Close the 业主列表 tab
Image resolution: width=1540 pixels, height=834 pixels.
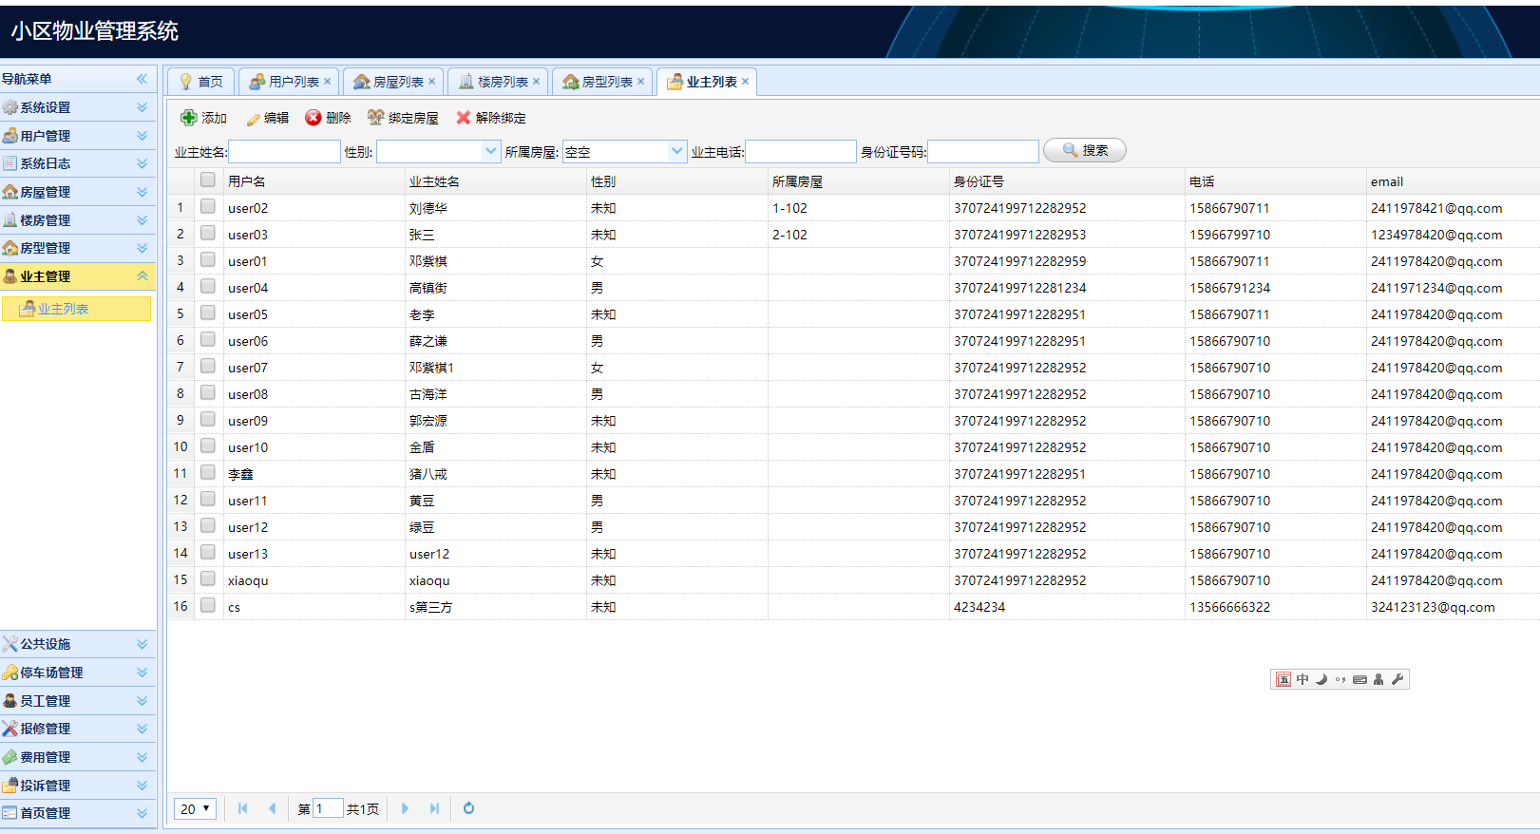tap(746, 82)
